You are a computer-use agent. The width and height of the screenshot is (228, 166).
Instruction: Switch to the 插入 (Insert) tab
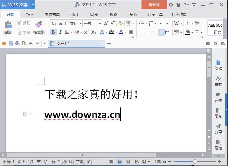30,14
